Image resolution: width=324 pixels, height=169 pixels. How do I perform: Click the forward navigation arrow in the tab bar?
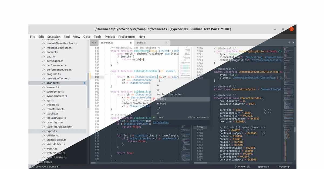[95, 42]
